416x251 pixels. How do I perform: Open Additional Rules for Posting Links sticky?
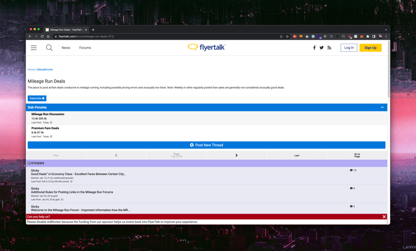click(x=72, y=192)
